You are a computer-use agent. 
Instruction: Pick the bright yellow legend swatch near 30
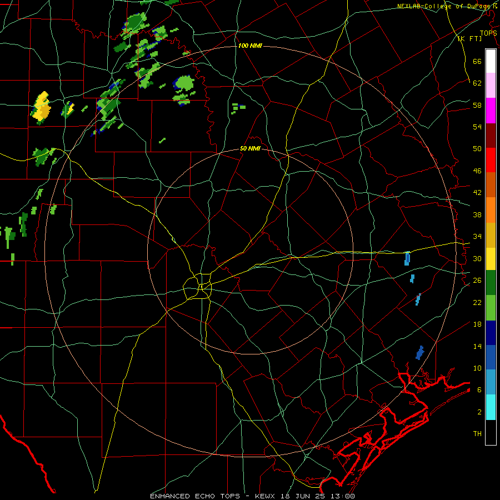click(x=491, y=259)
